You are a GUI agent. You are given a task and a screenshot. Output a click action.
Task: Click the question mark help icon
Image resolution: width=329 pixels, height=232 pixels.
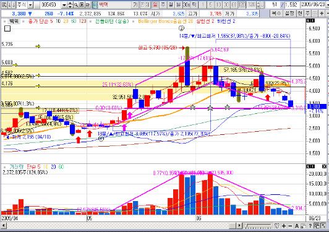click(310, 226)
